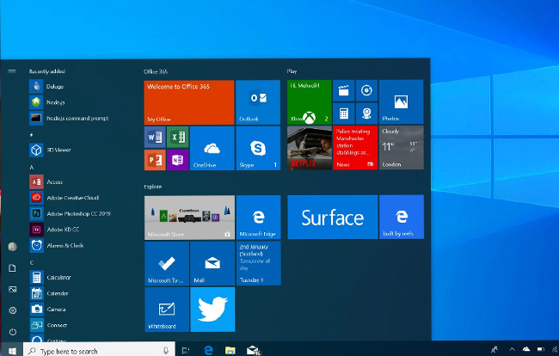Screen dimensions: 559x356
Task: Open Alarms & Clock app
Action: (x=56, y=246)
